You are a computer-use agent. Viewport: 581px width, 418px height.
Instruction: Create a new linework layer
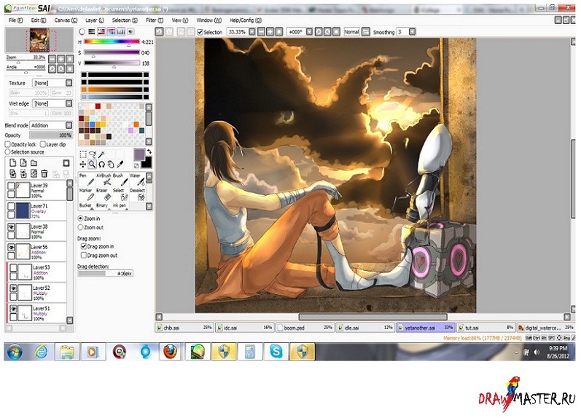point(23,162)
